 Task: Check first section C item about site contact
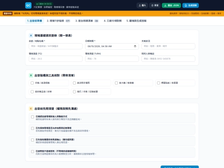[33, 117]
